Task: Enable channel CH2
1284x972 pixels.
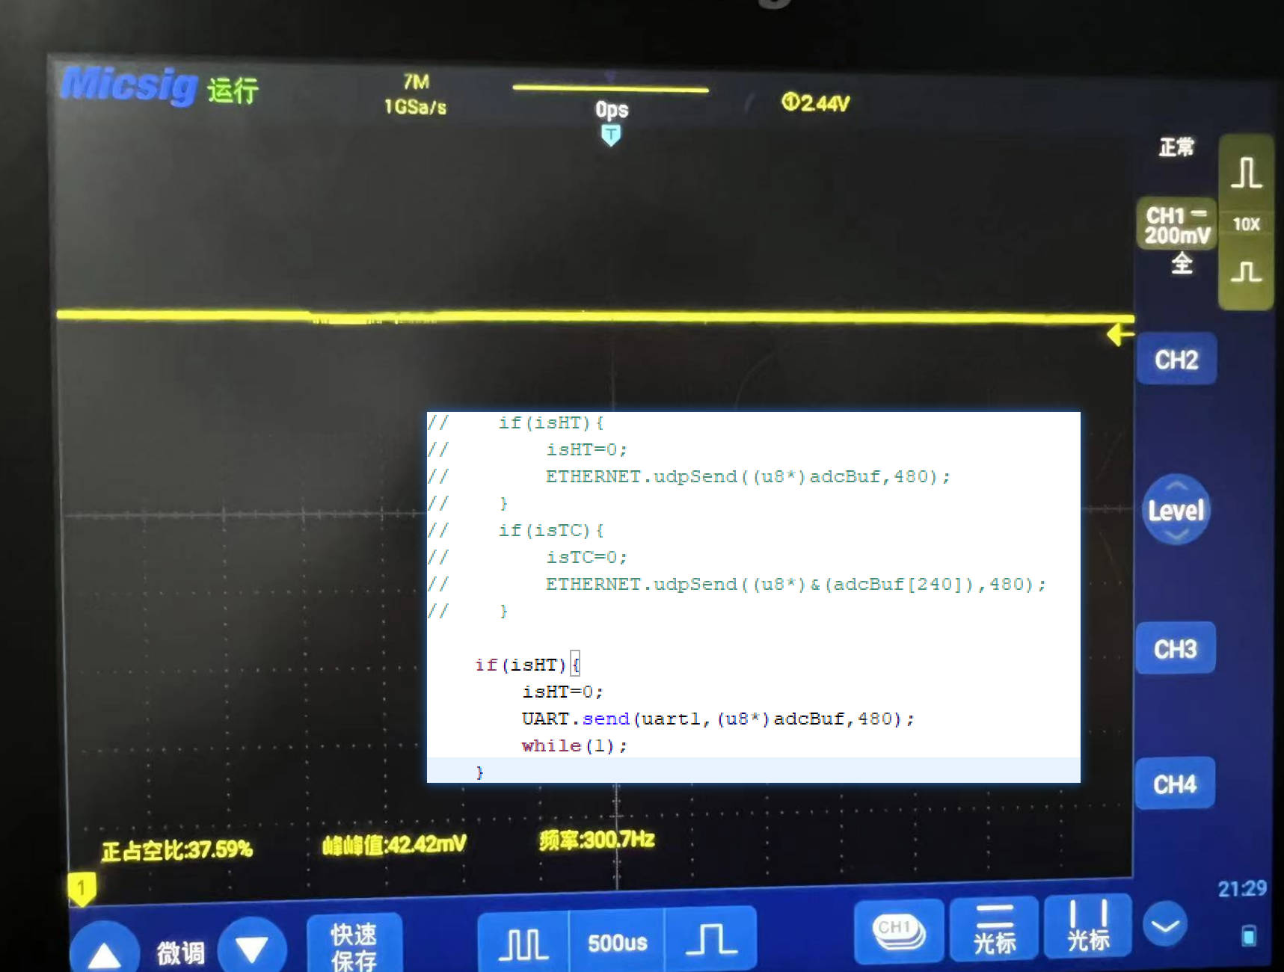Action: (x=1176, y=360)
